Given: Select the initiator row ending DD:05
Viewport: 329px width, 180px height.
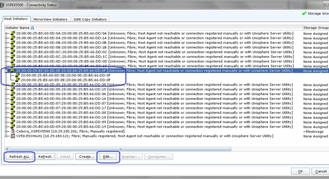Looking at the screenshot, I should pos(155,85).
